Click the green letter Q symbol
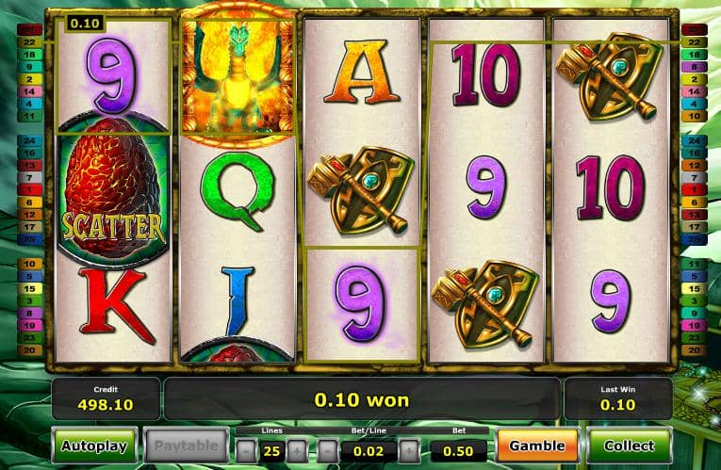This screenshot has height=470, width=721. pos(238,190)
